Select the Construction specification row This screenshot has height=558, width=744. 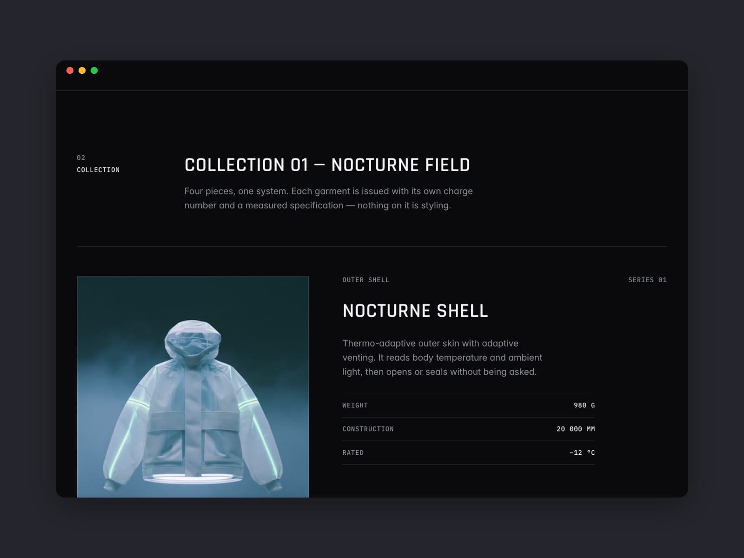(x=469, y=429)
